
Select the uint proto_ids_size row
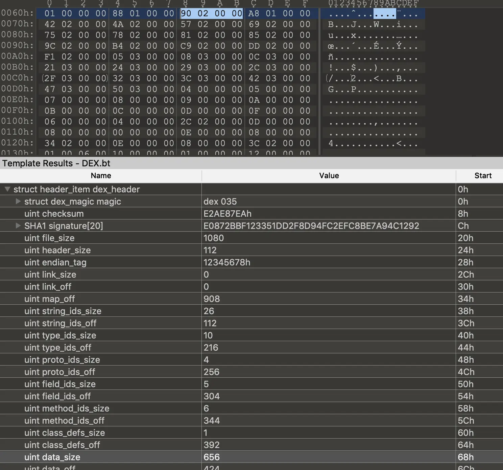tap(251, 360)
